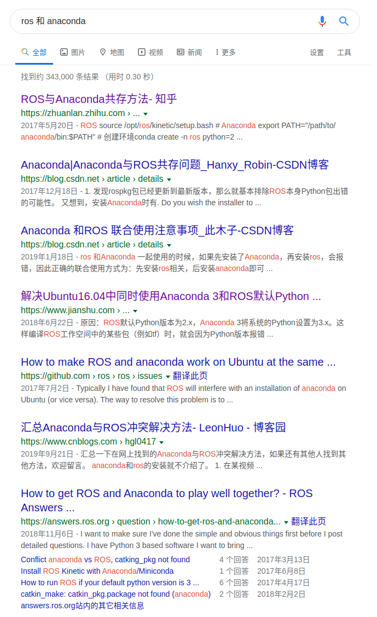
Task: Click 翻译此页 for the ROS Answers result
Action: [x=309, y=521]
